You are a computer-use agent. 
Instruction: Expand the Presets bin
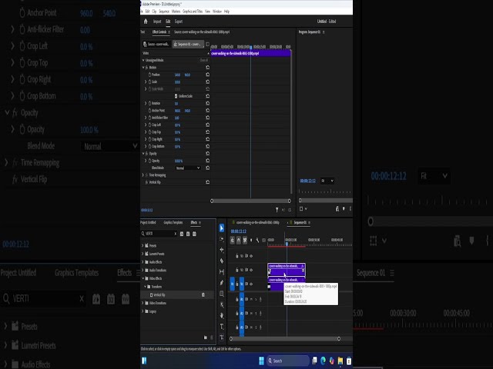click(143, 246)
